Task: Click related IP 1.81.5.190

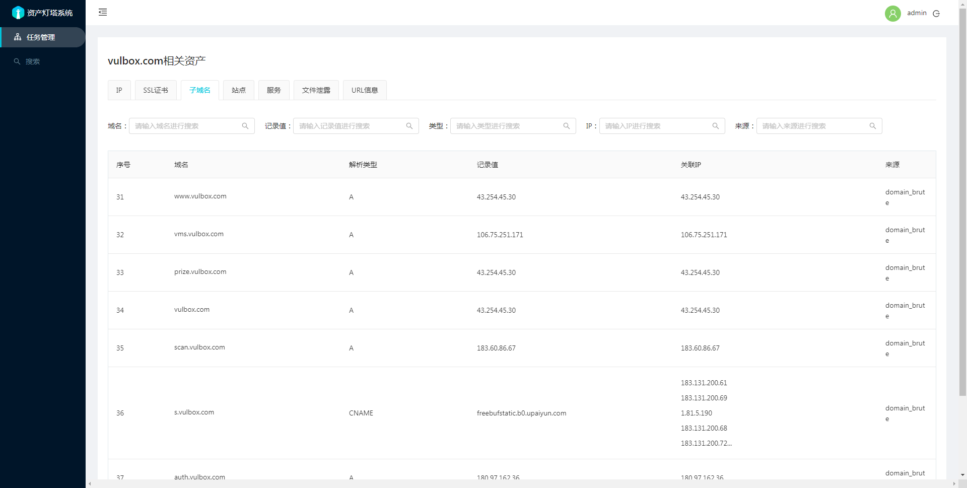Action: 697,413
